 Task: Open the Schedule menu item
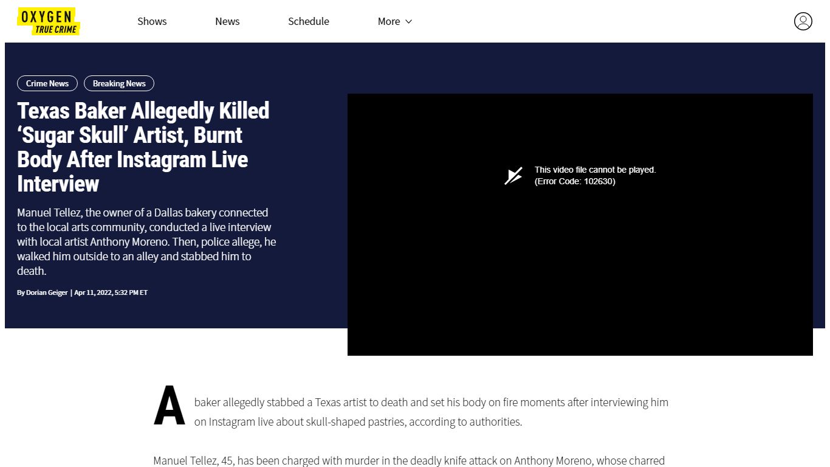[309, 21]
